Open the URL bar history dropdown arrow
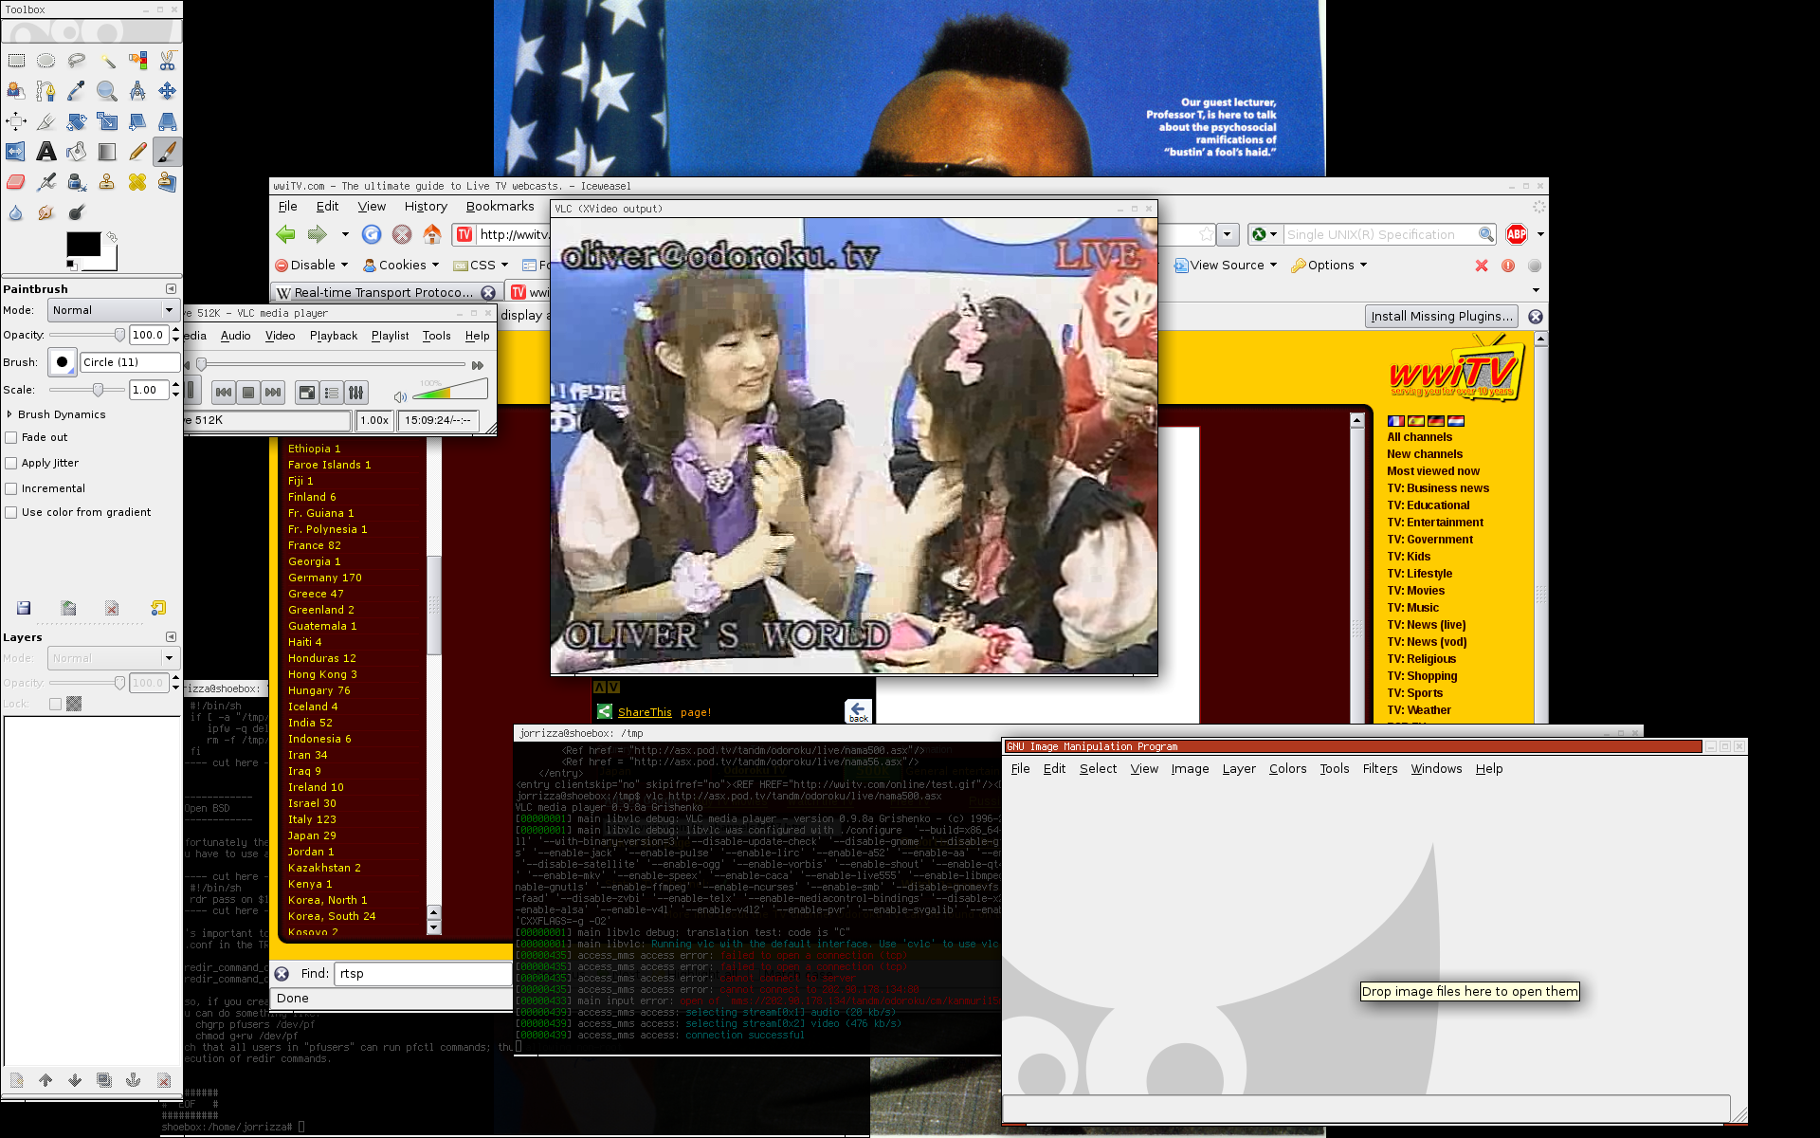1820x1138 pixels. point(1228,234)
